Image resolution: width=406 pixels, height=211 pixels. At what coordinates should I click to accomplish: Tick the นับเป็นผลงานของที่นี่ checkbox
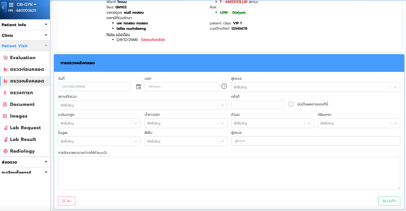click(x=291, y=104)
